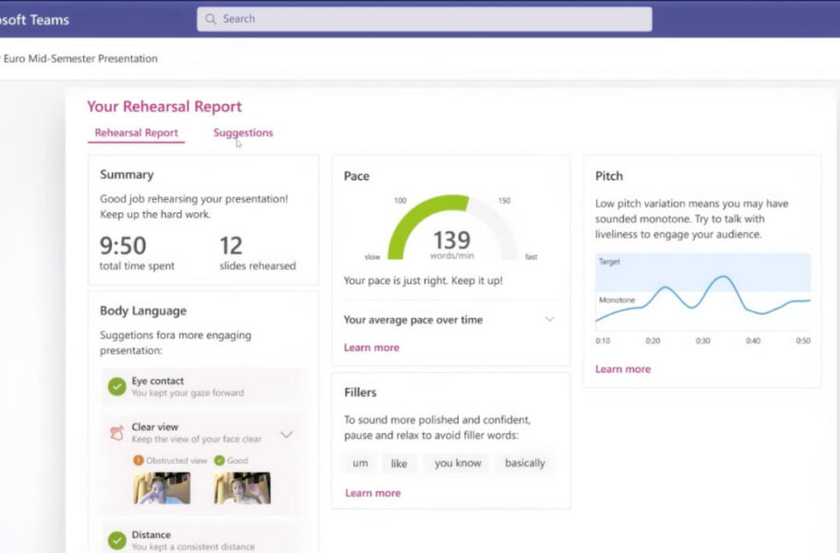Switch to the Suggestions tab
This screenshot has height=553, width=840.
point(243,133)
